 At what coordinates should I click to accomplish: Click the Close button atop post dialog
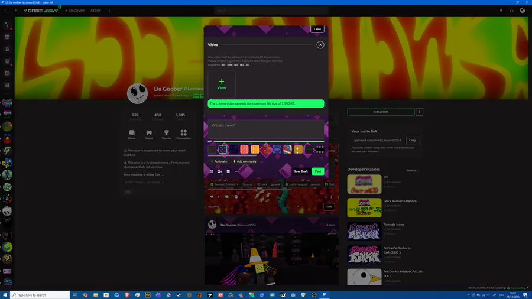click(x=317, y=29)
